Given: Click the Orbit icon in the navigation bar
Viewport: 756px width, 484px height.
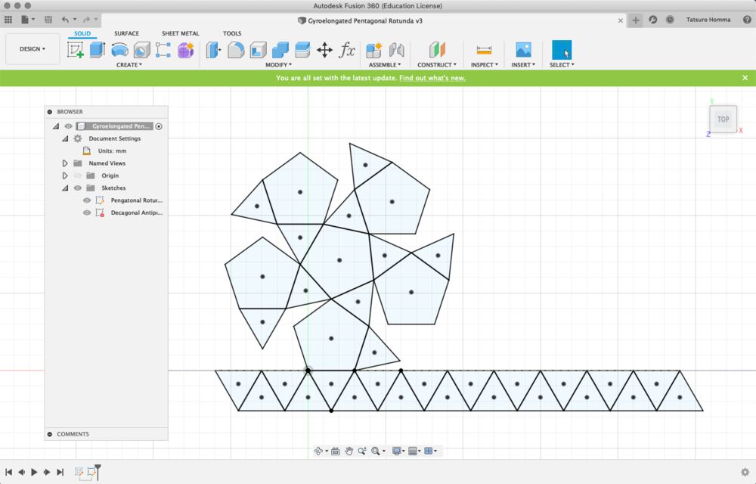Looking at the screenshot, I should tap(319, 451).
